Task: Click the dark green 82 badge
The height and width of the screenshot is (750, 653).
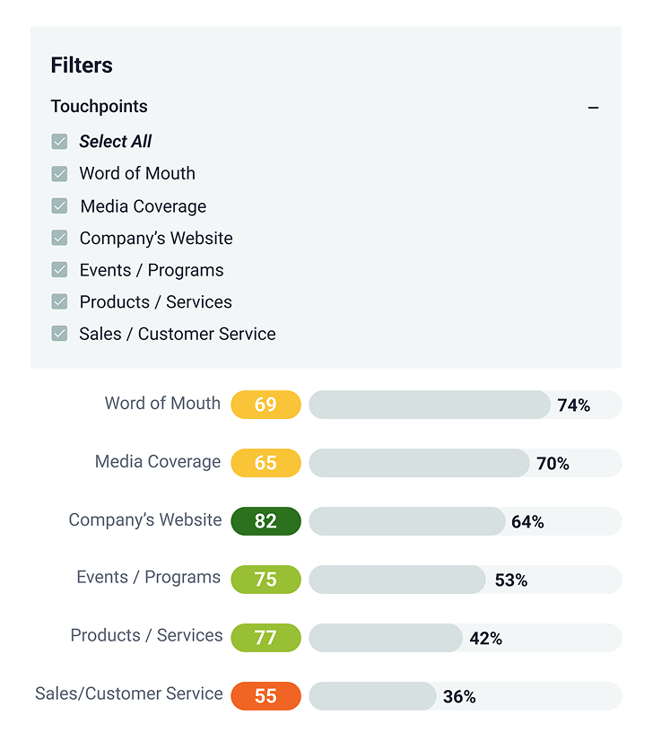Action: 266,521
